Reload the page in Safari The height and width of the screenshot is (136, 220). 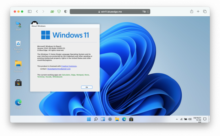pyautogui.click(x=148, y=12)
